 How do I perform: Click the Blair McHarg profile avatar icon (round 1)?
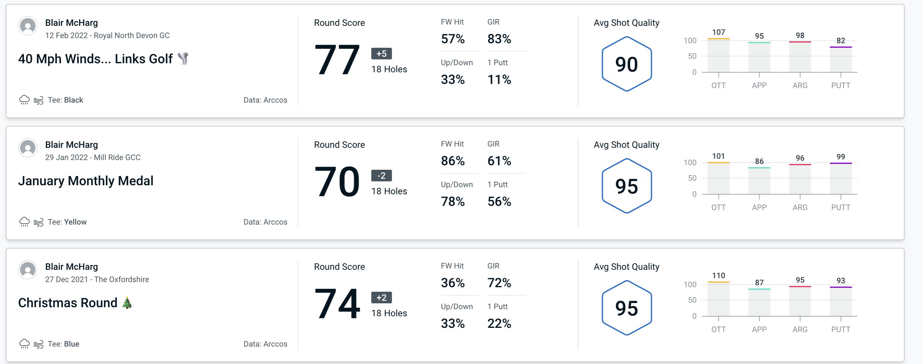(x=27, y=27)
